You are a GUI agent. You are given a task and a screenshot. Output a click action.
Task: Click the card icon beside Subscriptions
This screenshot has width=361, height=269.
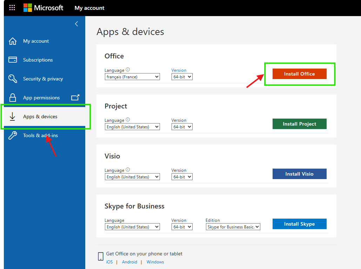coord(13,60)
